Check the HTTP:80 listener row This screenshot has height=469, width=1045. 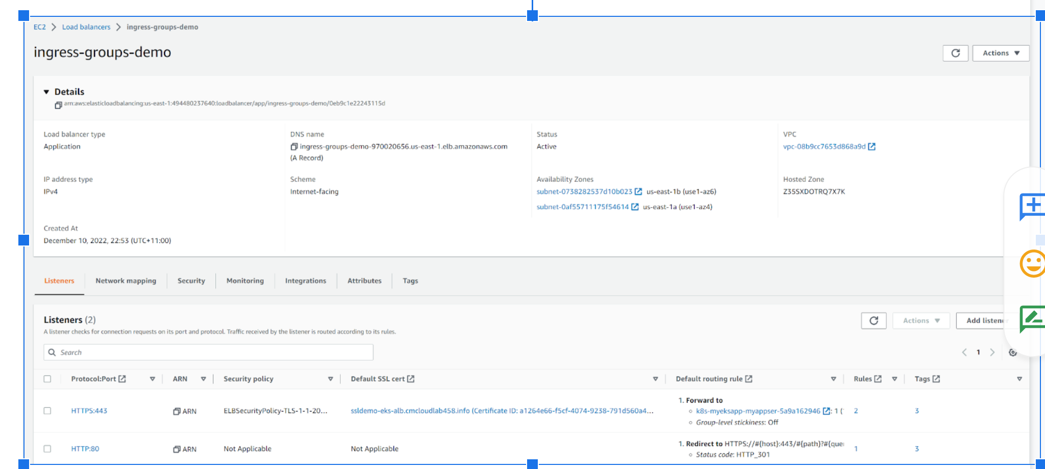pos(47,449)
